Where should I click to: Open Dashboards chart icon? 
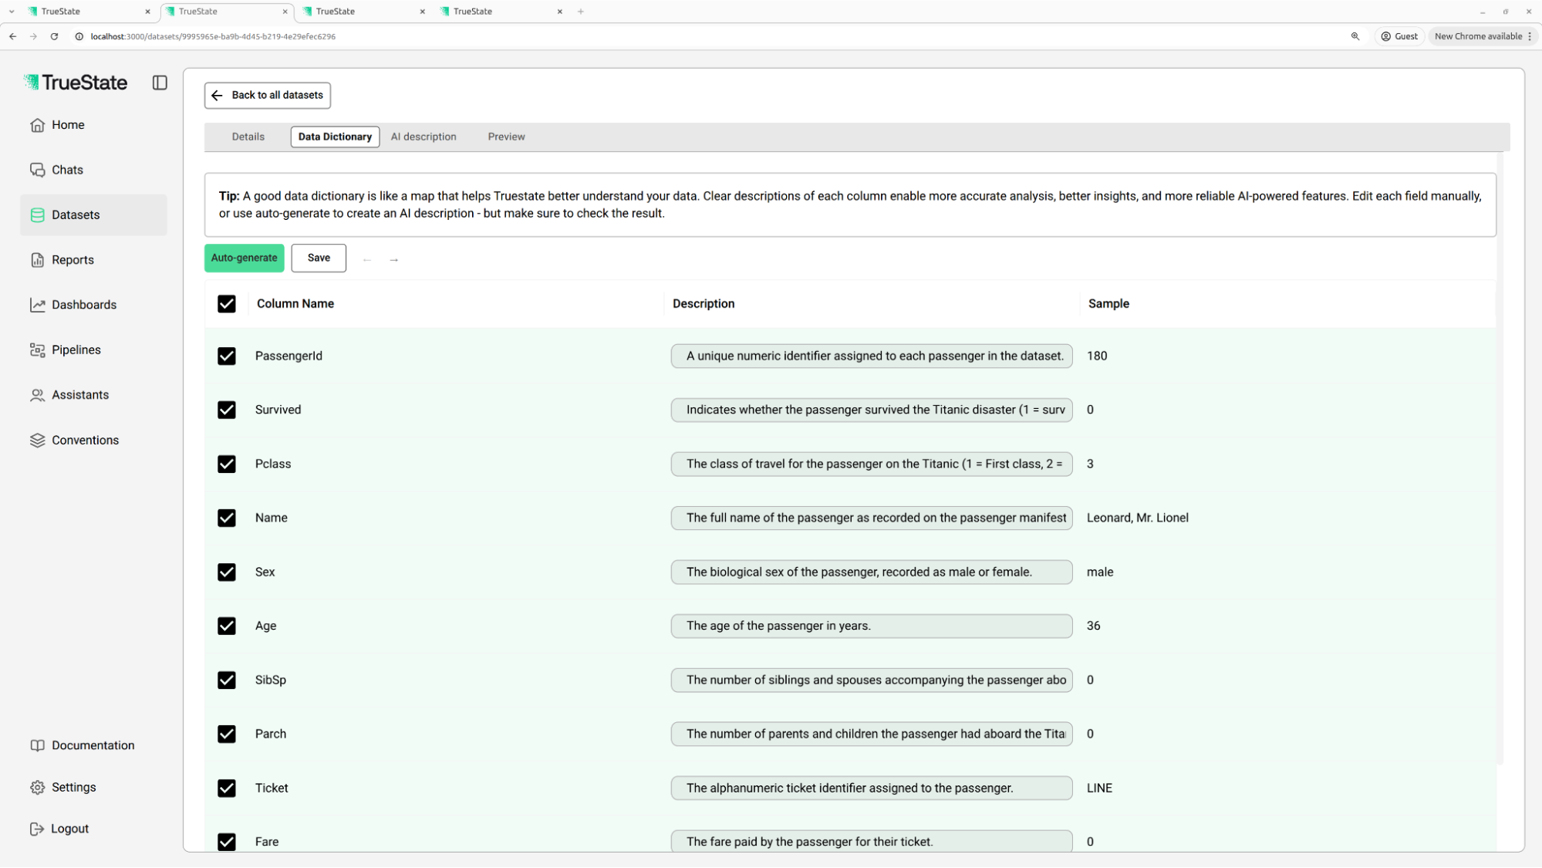[x=37, y=305]
